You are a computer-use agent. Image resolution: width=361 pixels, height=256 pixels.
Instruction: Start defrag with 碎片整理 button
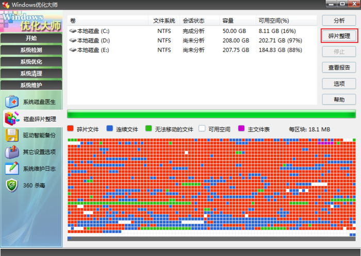(339, 36)
